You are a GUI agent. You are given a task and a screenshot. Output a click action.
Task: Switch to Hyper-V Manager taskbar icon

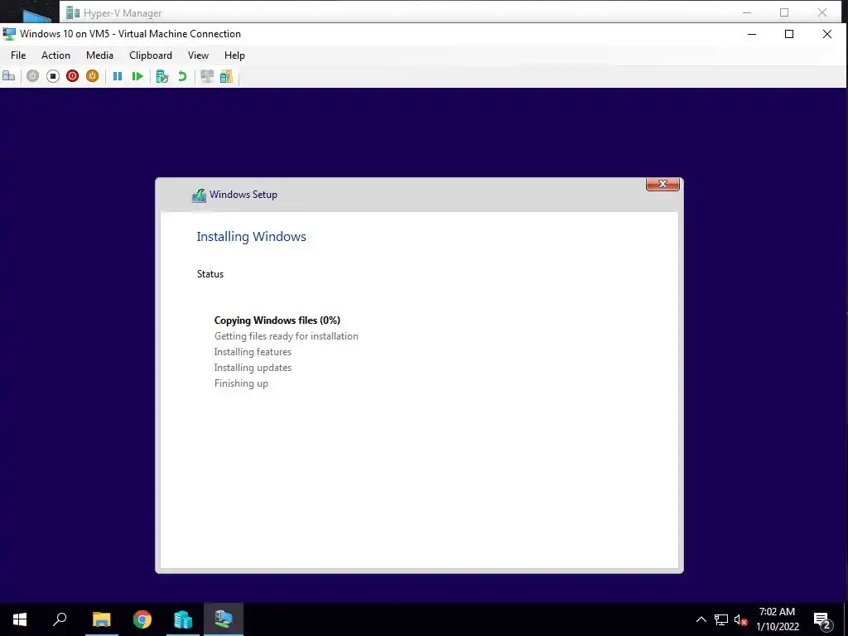click(183, 619)
